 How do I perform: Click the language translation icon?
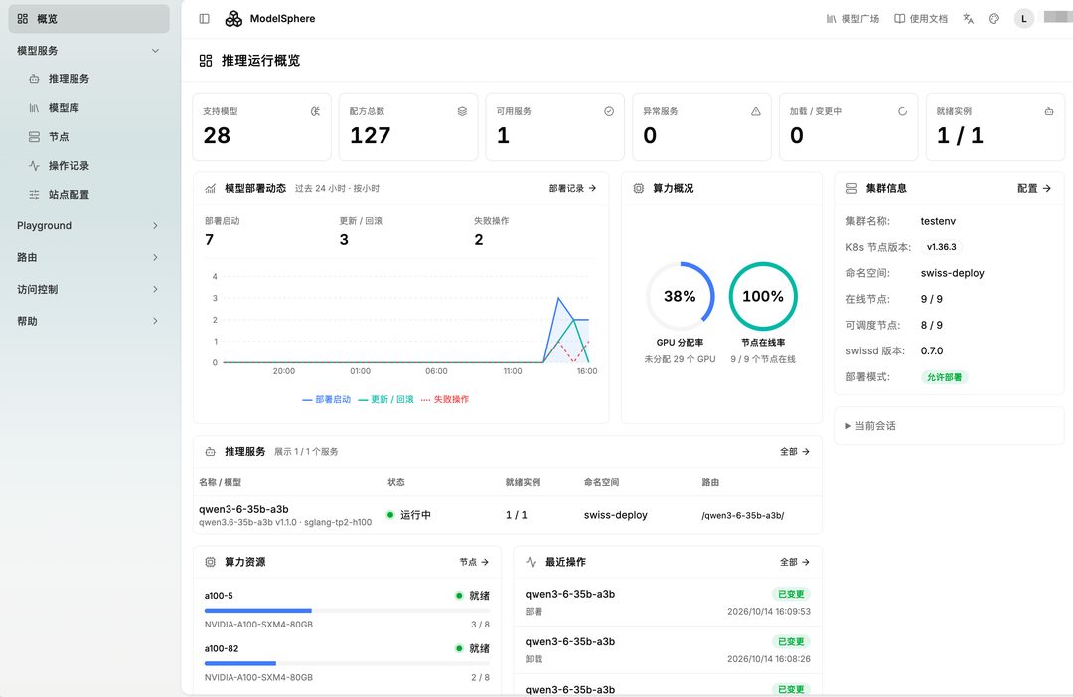coord(968,19)
